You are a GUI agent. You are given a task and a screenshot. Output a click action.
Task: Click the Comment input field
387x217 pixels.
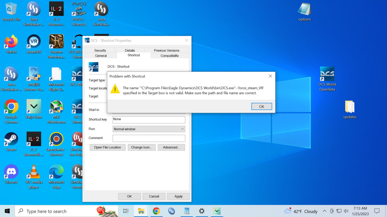[x=149, y=138]
